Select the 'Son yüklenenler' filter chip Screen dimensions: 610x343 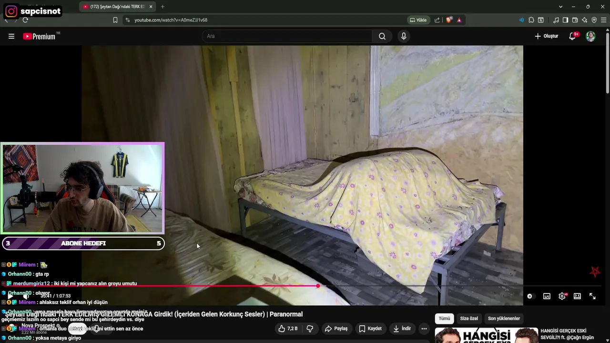504,318
